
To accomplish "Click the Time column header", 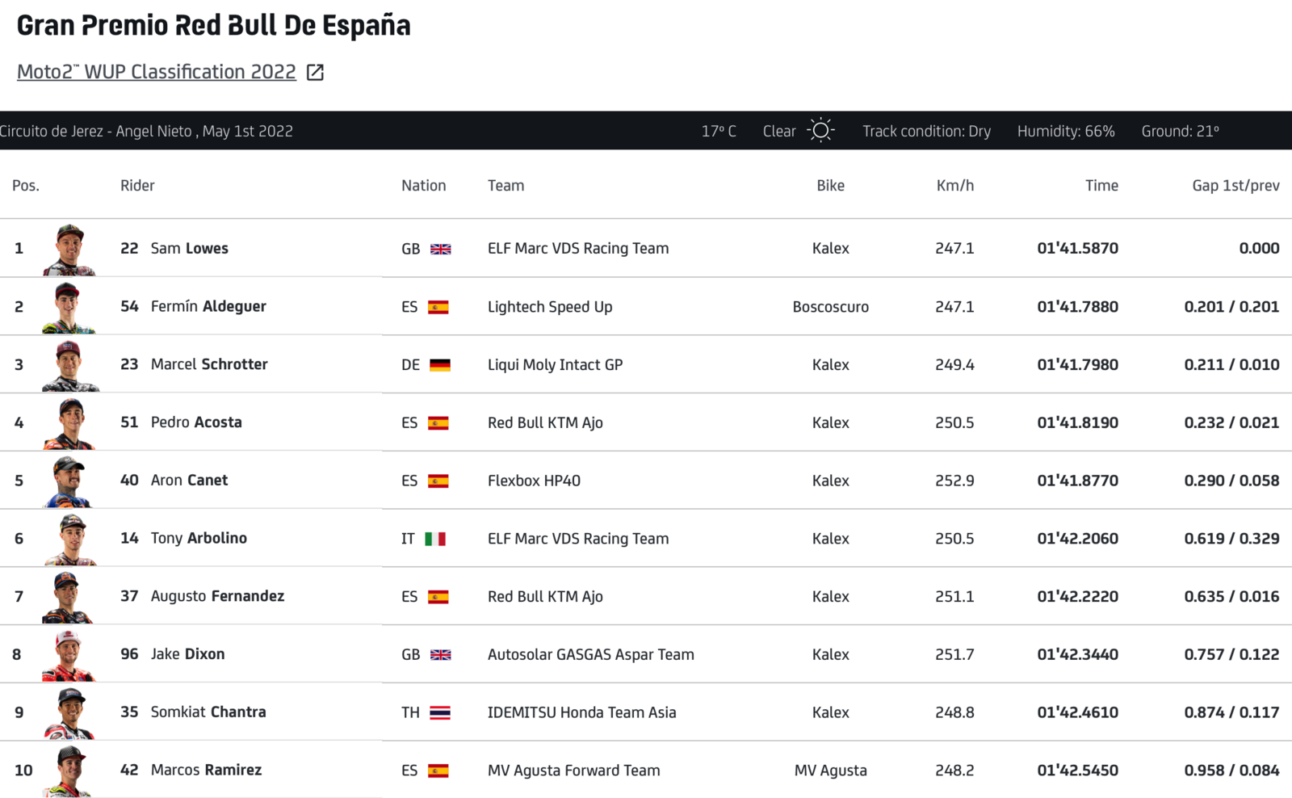I will pos(1101,185).
